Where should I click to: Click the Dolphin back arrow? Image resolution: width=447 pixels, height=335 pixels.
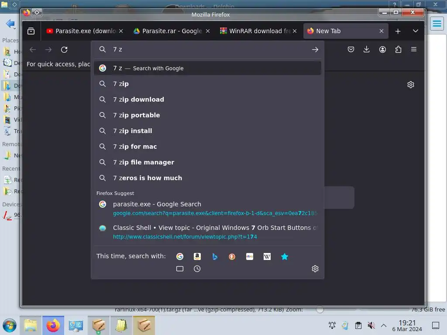(10, 24)
